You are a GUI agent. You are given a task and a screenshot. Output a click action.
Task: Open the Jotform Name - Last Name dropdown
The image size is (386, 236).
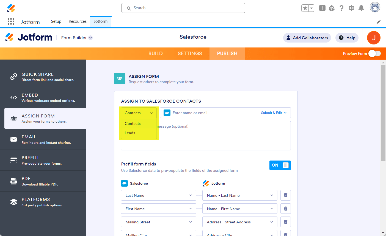[240, 195]
